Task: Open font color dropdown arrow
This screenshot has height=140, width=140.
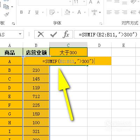Action: pyautogui.click(x=85, y=12)
